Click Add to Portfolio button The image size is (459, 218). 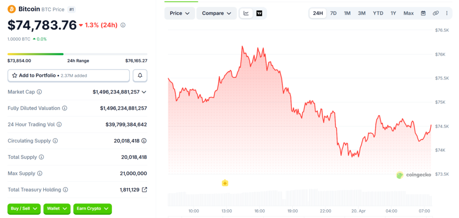69,75
